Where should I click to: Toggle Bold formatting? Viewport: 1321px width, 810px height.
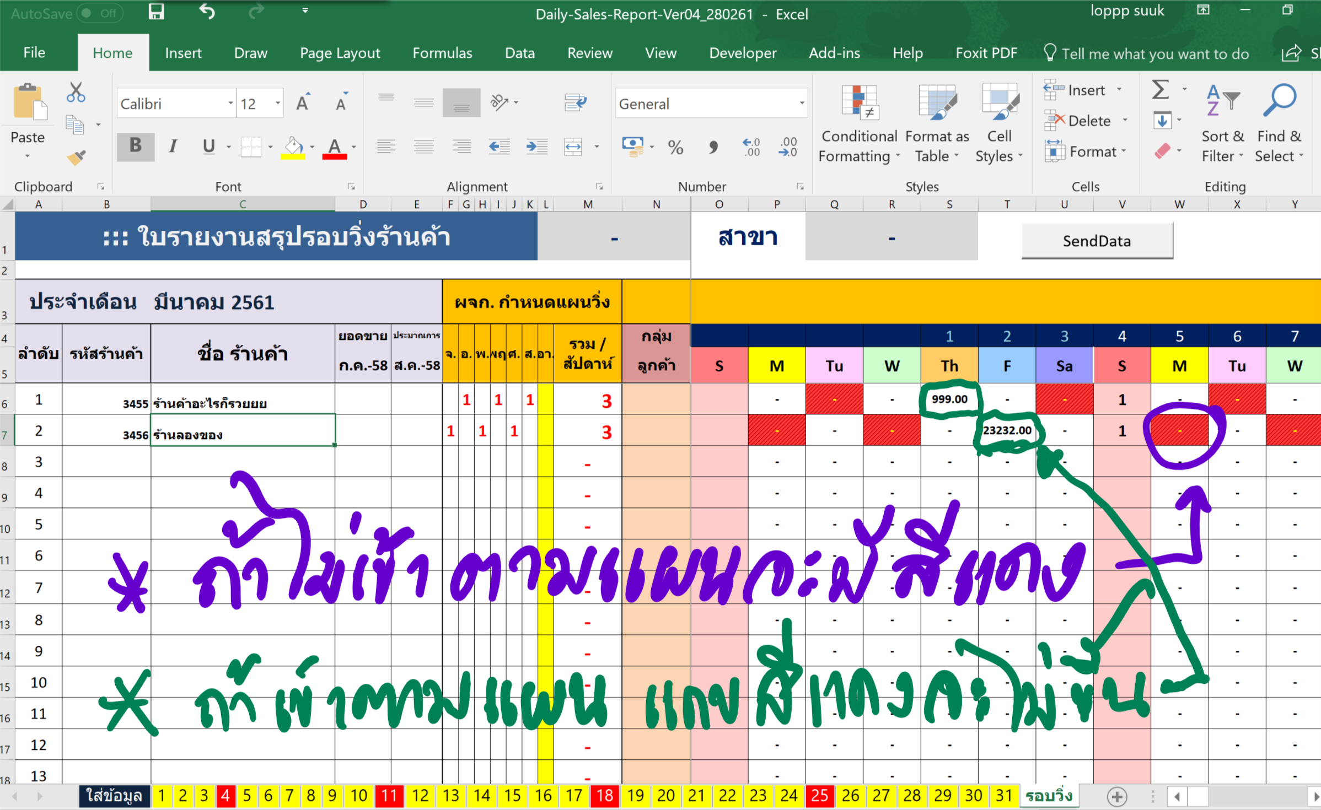pos(135,146)
